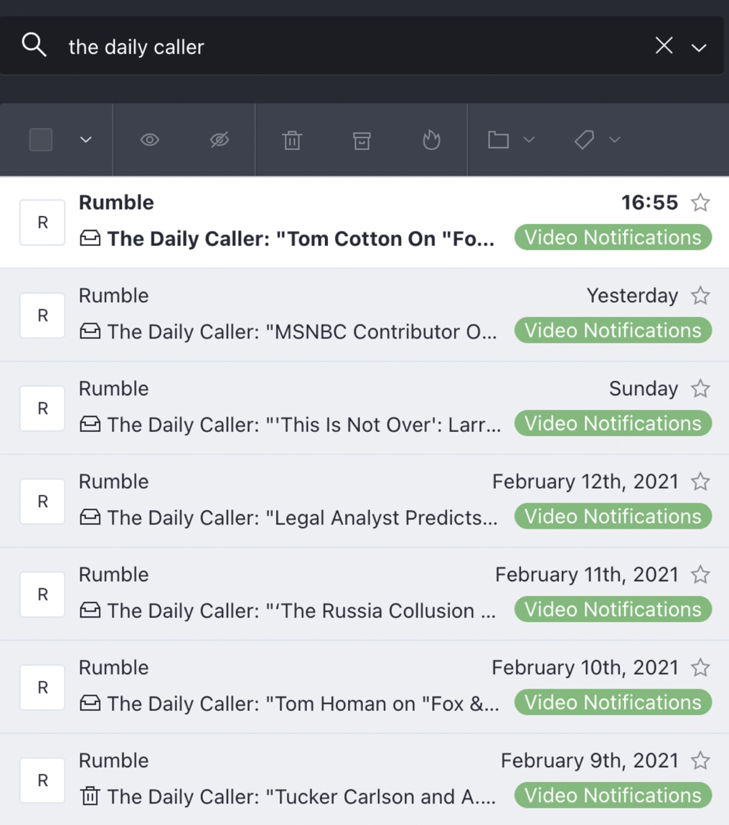Screen dimensions: 729x825
Task: Star the Legal Analyst Predicts email
Action: [700, 482]
